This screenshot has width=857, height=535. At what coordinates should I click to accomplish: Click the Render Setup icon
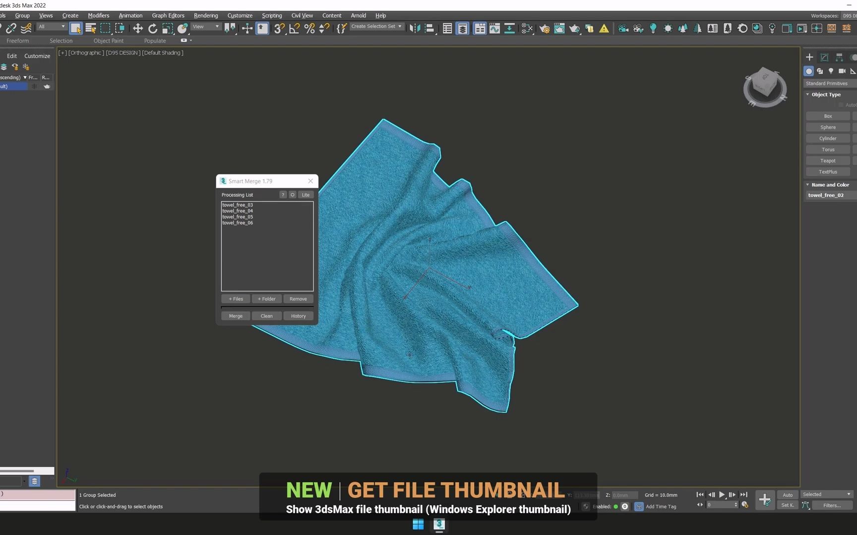point(545,29)
